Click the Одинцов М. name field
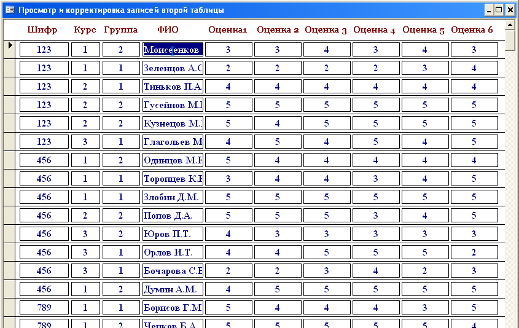The height and width of the screenshot is (328, 519). (x=173, y=160)
